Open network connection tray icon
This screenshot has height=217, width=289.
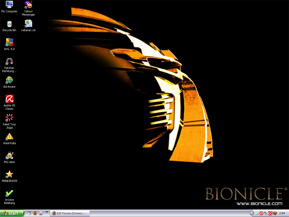(266, 213)
